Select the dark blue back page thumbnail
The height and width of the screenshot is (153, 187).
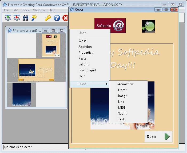point(22,95)
